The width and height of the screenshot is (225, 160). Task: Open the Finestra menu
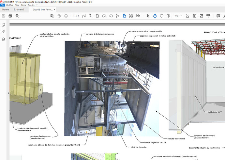[x=32, y=5]
